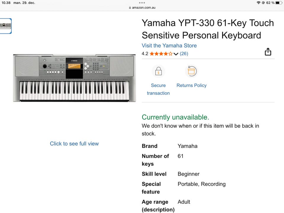Expand the rating breakdown chevron
The height and width of the screenshot is (213, 284).
coord(176,54)
